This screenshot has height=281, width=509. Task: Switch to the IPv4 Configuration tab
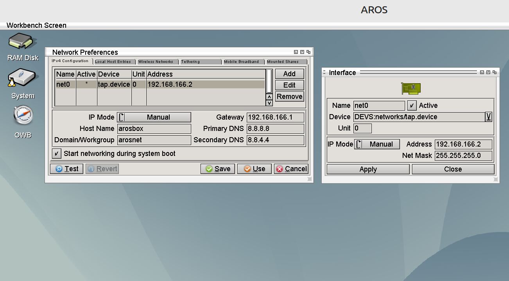[71, 61]
